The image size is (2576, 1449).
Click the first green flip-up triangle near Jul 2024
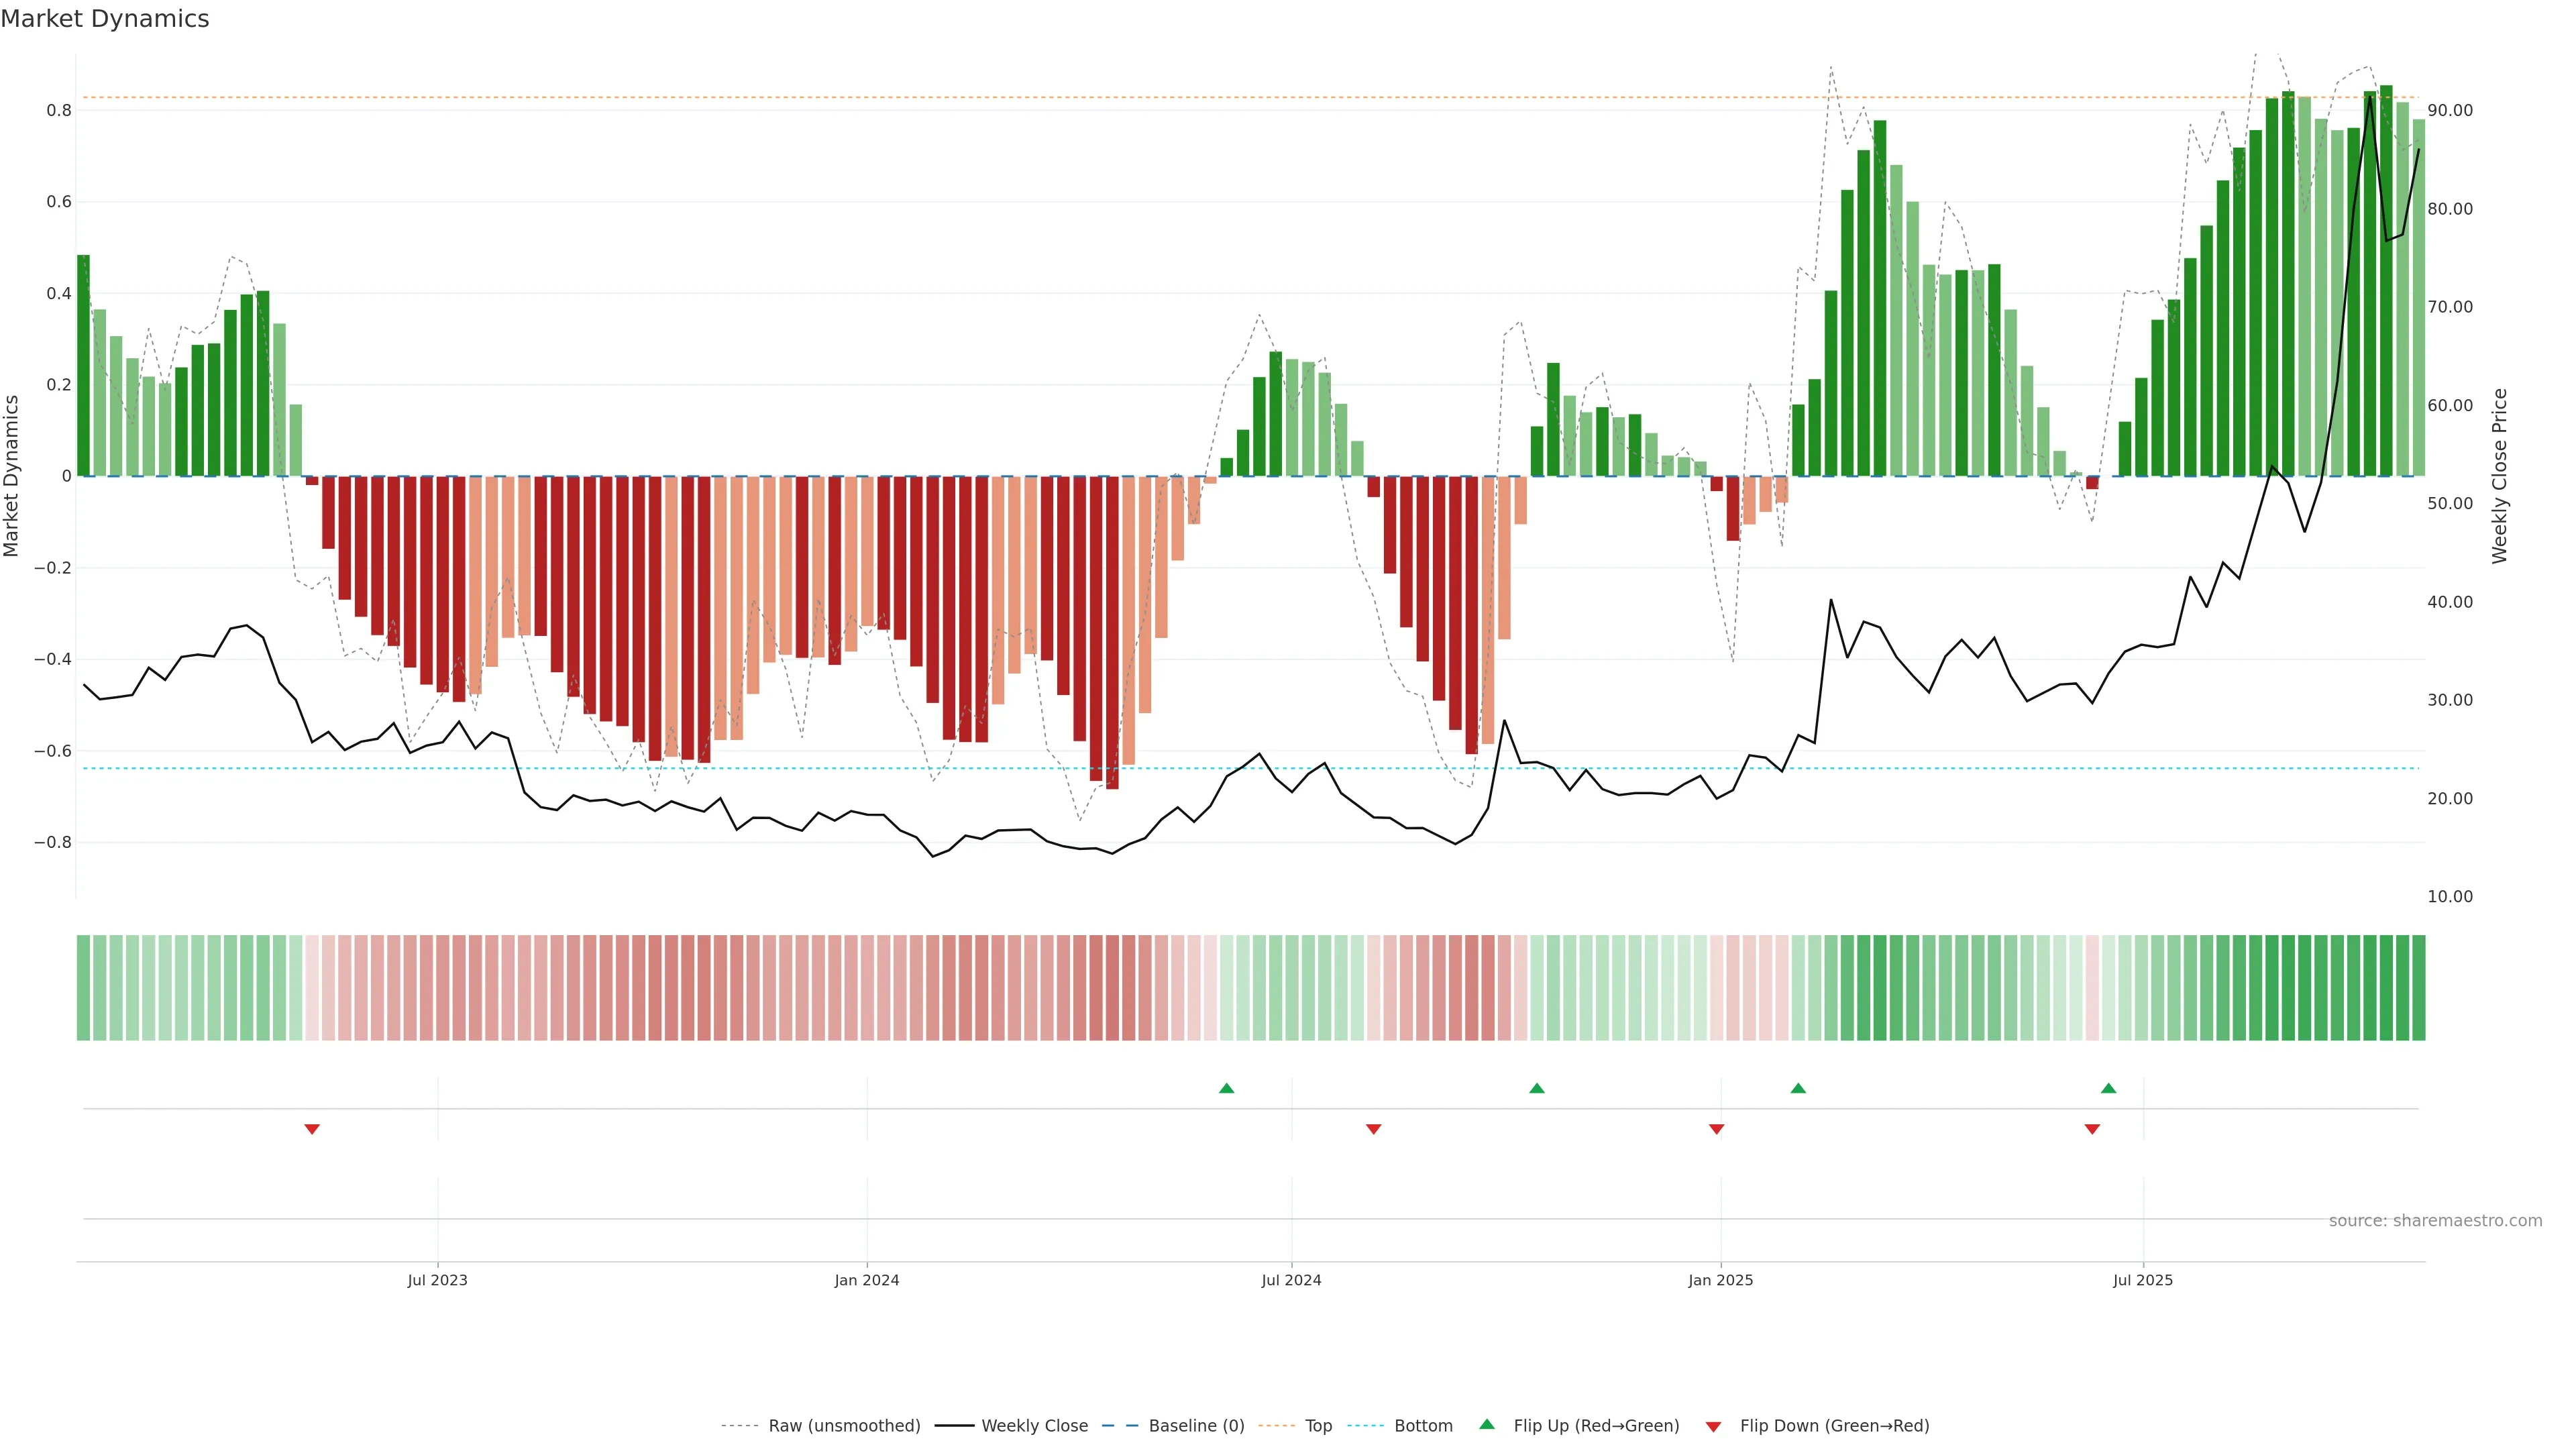click(x=1226, y=1088)
